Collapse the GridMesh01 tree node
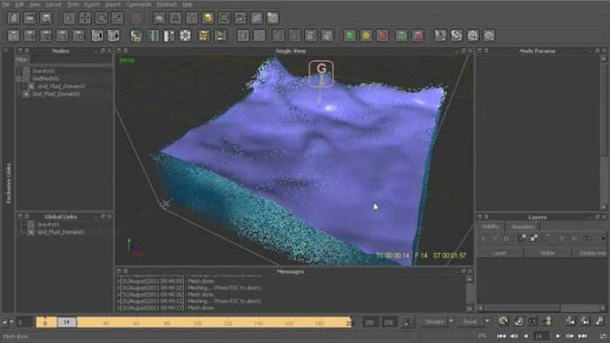This screenshot has height=343, width=610. coord(19,79)
